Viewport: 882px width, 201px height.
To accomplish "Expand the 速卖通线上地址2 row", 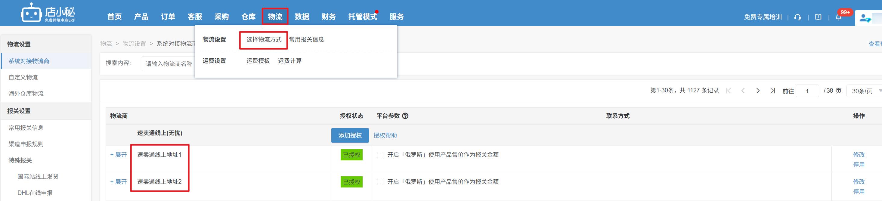I will (x=119, y=182).
